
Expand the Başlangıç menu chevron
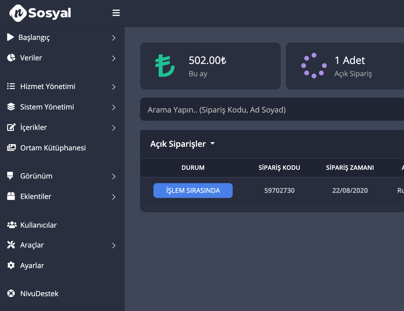coord(114,38)
